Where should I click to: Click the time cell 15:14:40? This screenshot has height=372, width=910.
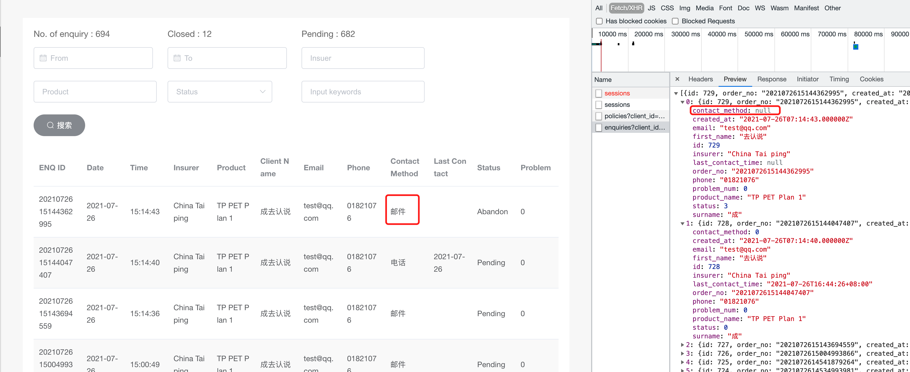coord(145,262)
